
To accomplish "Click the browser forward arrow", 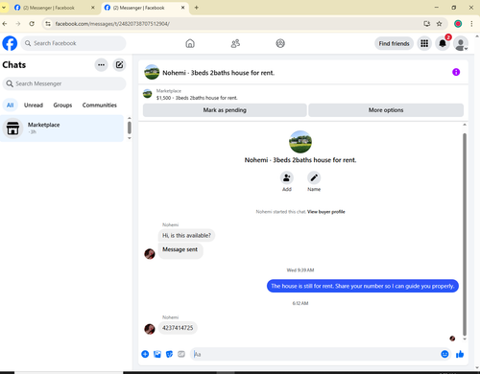I will [18, 24].
